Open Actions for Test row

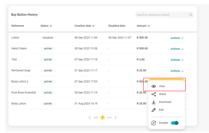177,60
